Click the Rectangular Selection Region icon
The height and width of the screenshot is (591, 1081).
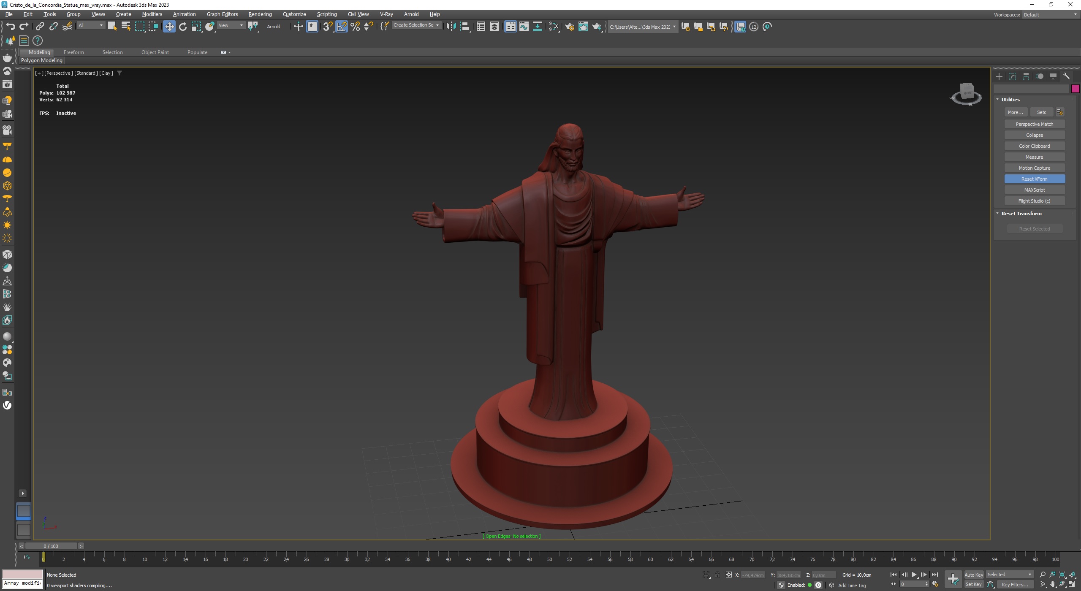tap(139, 27)
